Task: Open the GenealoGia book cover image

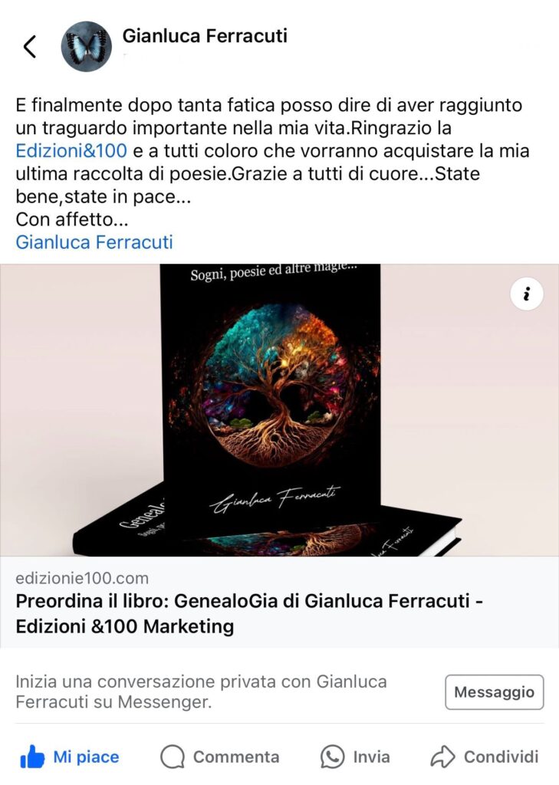Action: click(279, 410)
